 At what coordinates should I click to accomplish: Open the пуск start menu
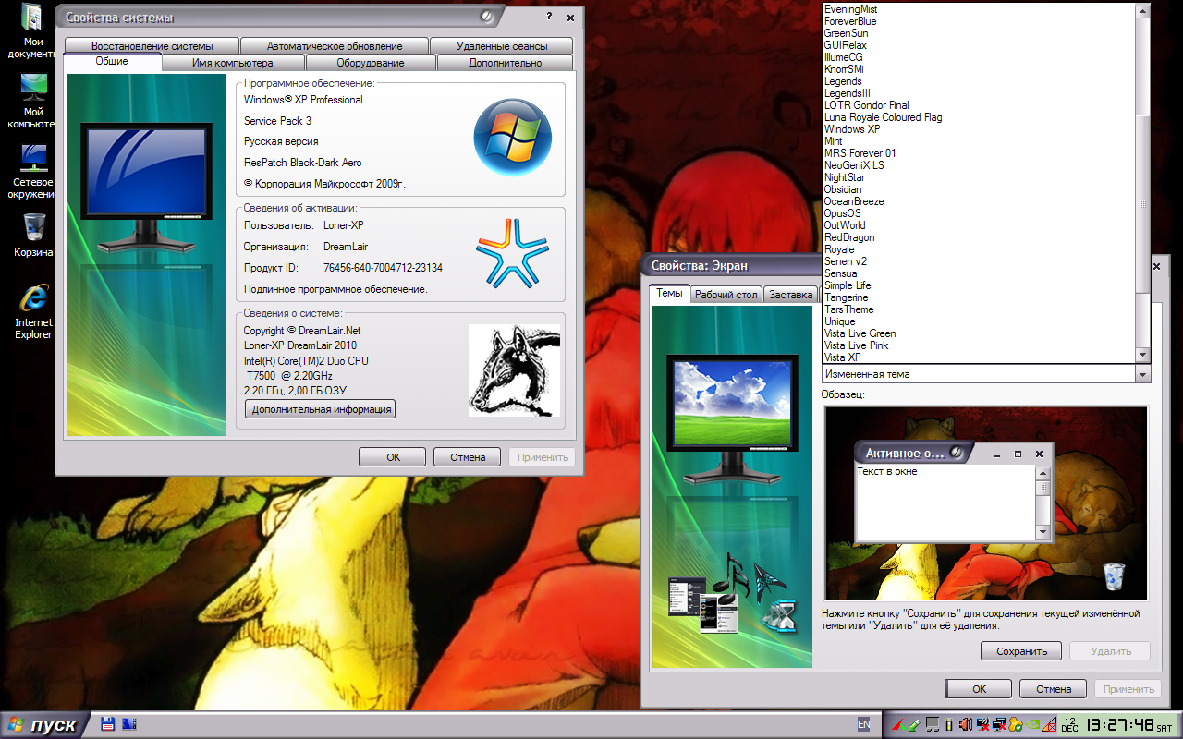pyautogui.click(x=43, y=725)
